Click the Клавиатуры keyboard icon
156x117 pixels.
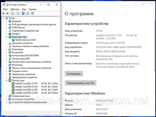(10, 49)
